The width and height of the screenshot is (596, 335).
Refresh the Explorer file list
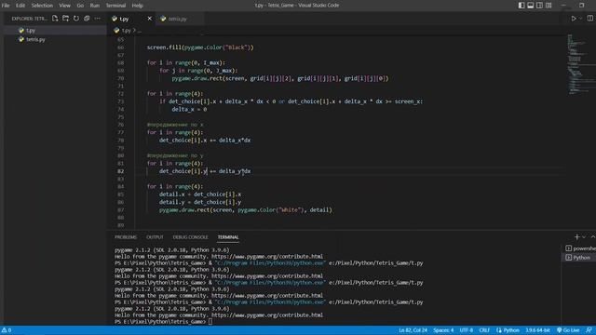pyautogui.click(x=76, y=19)
